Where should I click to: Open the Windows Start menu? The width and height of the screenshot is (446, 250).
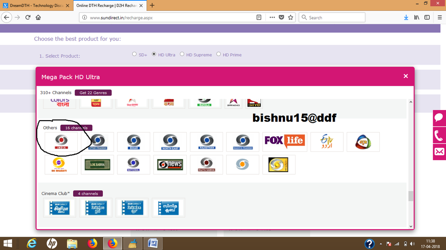[8, 243]
